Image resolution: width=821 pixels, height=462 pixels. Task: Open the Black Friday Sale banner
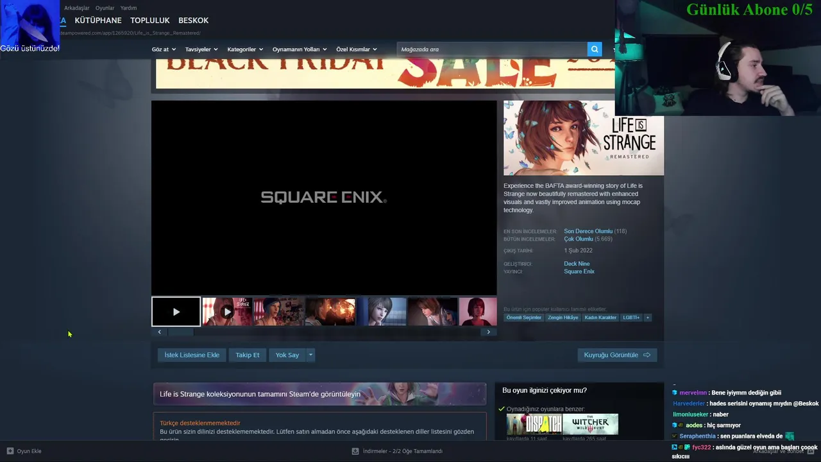pyautogui.click(x=385, y=73)
